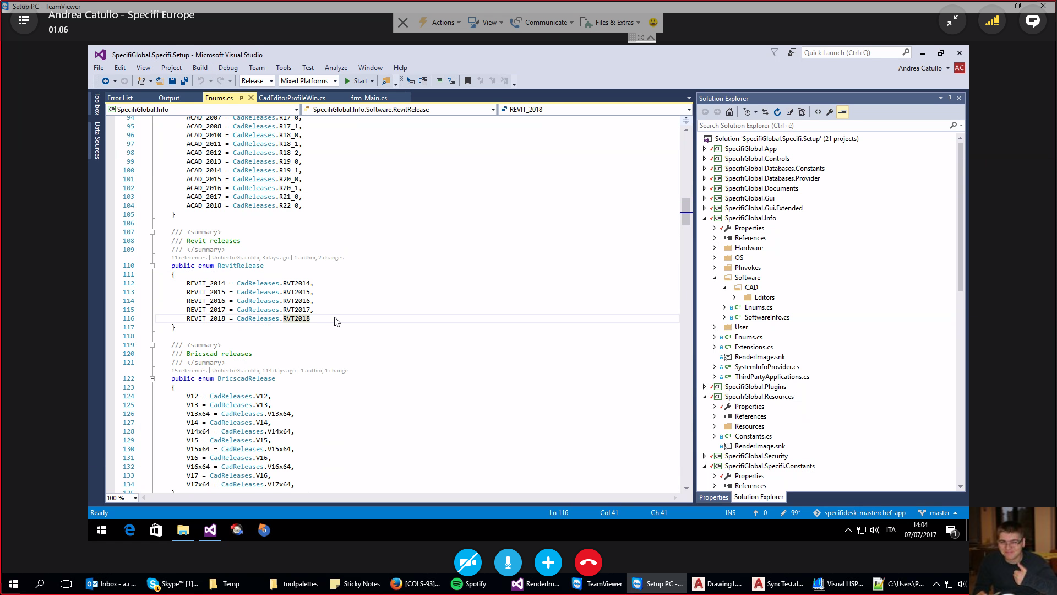The width and height of the screenshot is (1057, 595).
Task: Click the Uncomment selected lines icon
Action: [451, 81]
